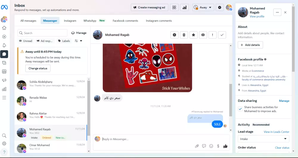Move conversation to spam icon
Viewport: 298px width, 158px height.
174,35
